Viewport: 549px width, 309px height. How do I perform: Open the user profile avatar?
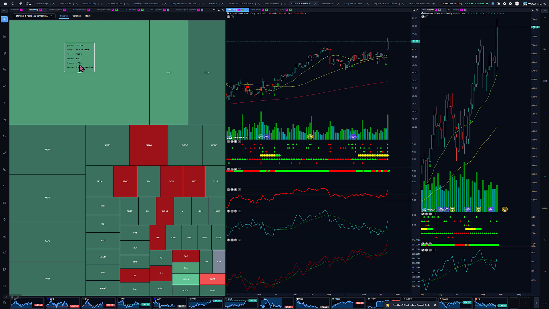coord(517,4)
